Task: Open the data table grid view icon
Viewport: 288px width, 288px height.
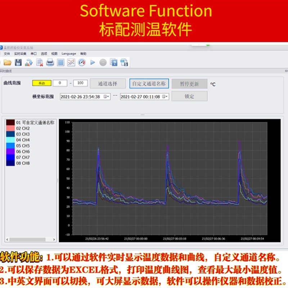Action: 60,62
